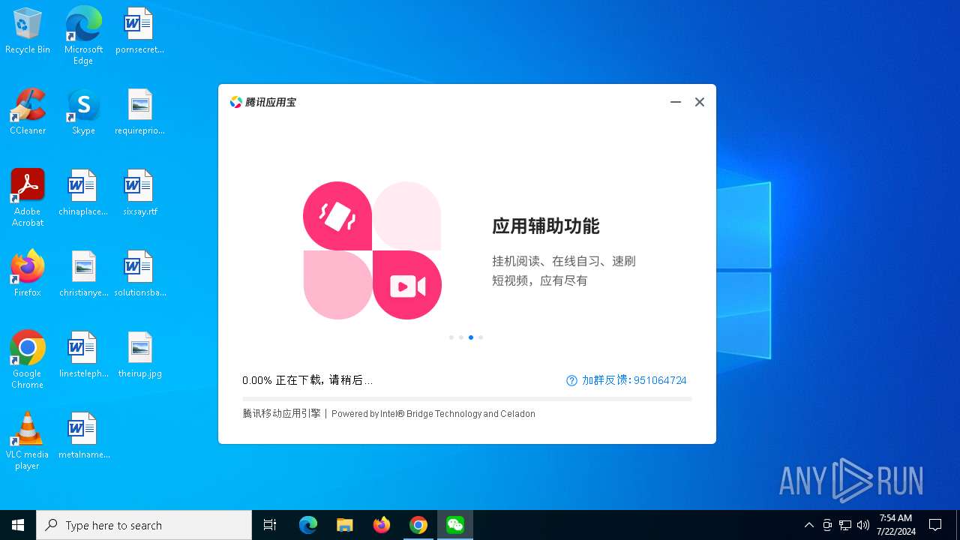Screen dimensions: 960x540
Task: Click the 应用辅助功能 heading text
Action: pos(546,226)
